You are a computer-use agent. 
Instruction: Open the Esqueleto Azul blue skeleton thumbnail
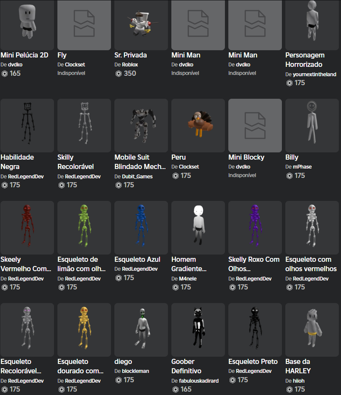pyautogui.click(x=141, y=227)
